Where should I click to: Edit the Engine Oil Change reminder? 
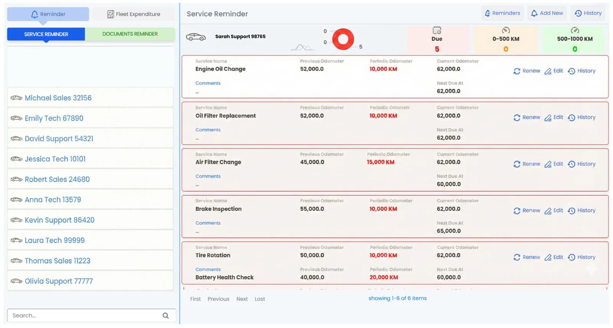(x=554, y=71)
